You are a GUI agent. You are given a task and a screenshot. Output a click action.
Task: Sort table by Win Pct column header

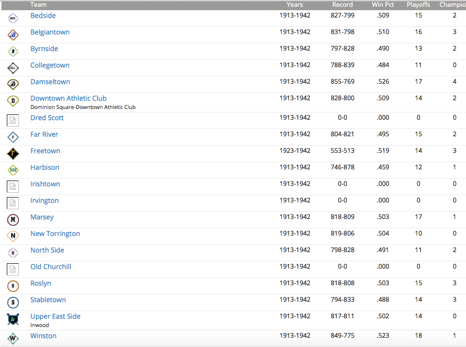pyautogui.click(x=383, y=5)
